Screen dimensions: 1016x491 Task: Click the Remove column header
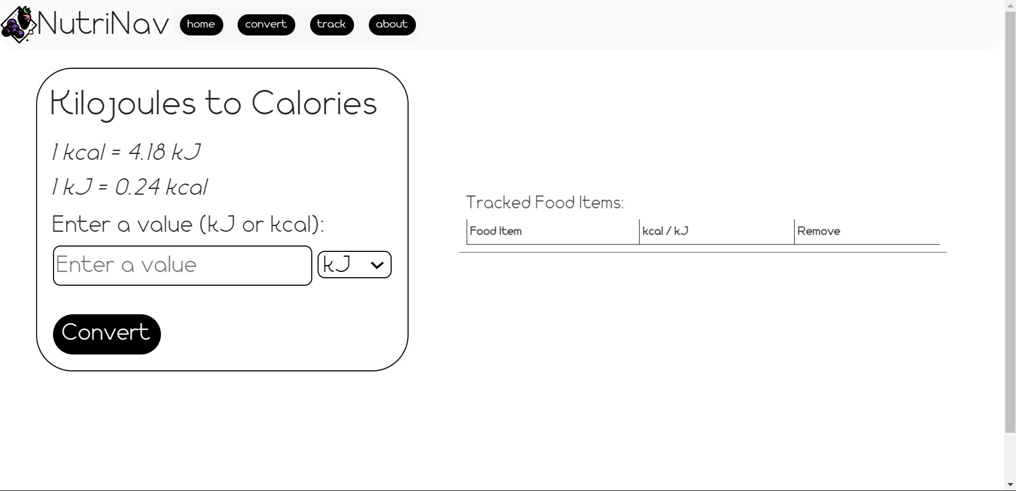pyautogui.click(x=819, y=231)
